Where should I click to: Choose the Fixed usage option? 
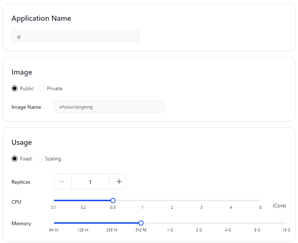(15, 159)
